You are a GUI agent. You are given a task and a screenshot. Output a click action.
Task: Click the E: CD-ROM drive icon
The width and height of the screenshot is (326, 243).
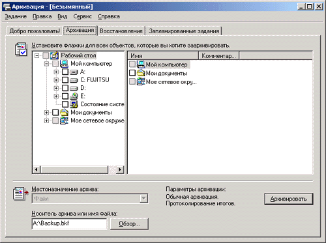coord(74,96)
